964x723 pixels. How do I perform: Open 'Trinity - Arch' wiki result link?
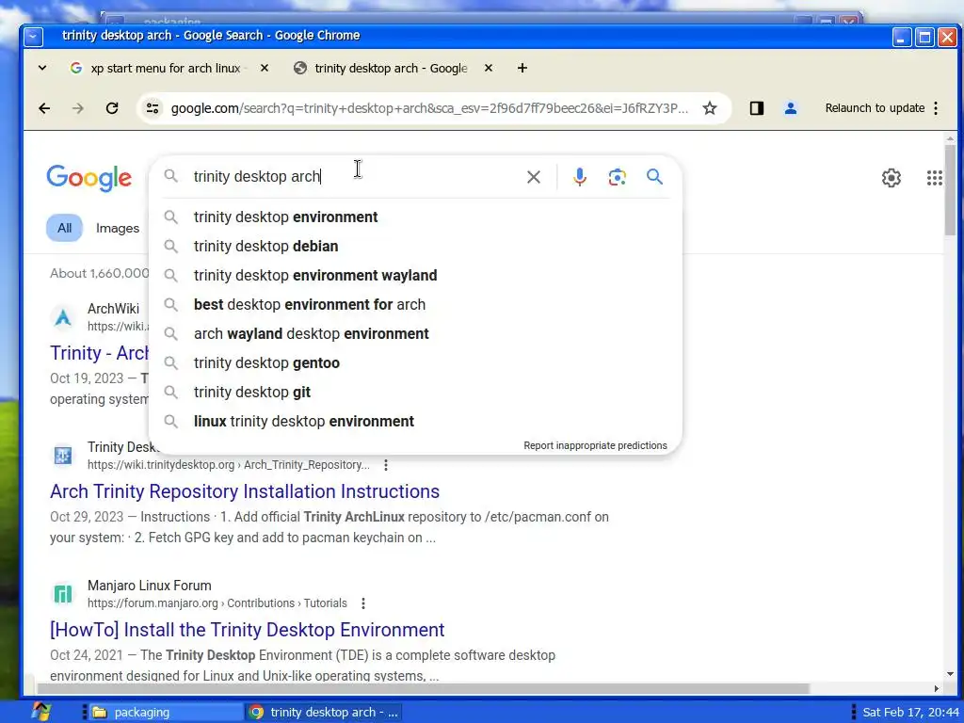pyautogui.click(x=100, y=354)
